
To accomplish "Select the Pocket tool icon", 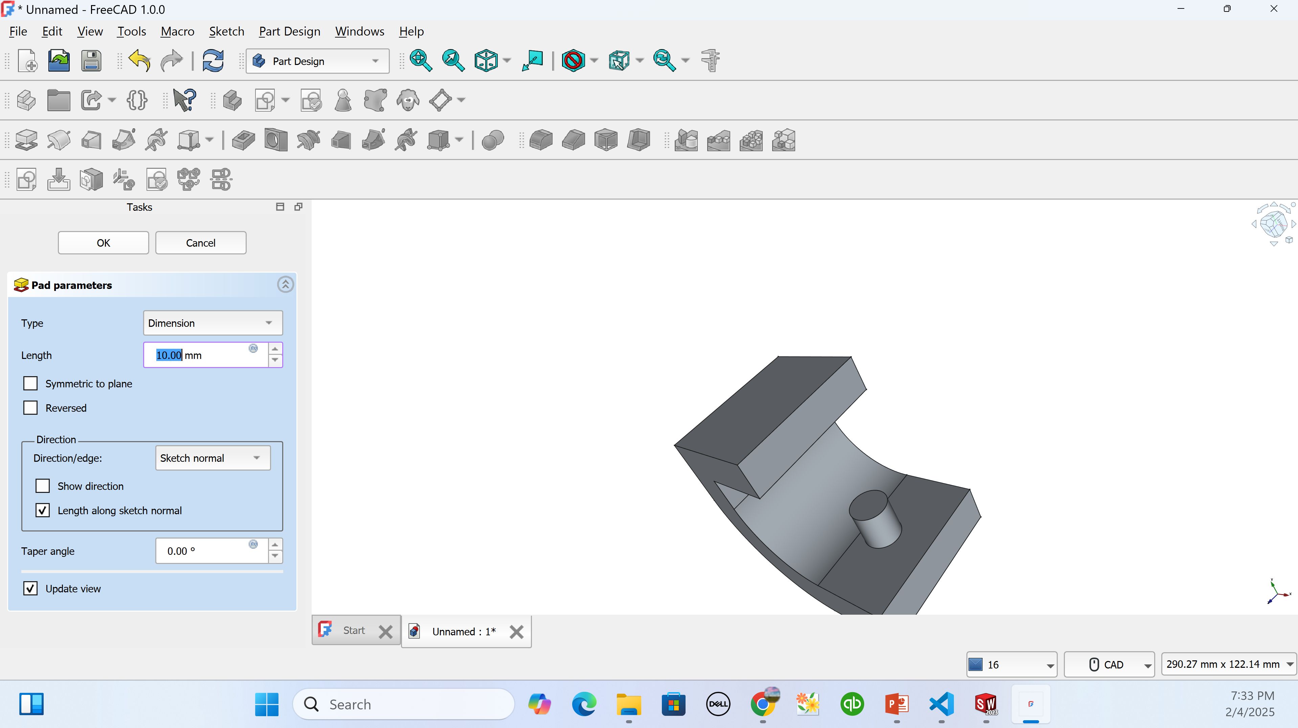I will tap(243, 140).
